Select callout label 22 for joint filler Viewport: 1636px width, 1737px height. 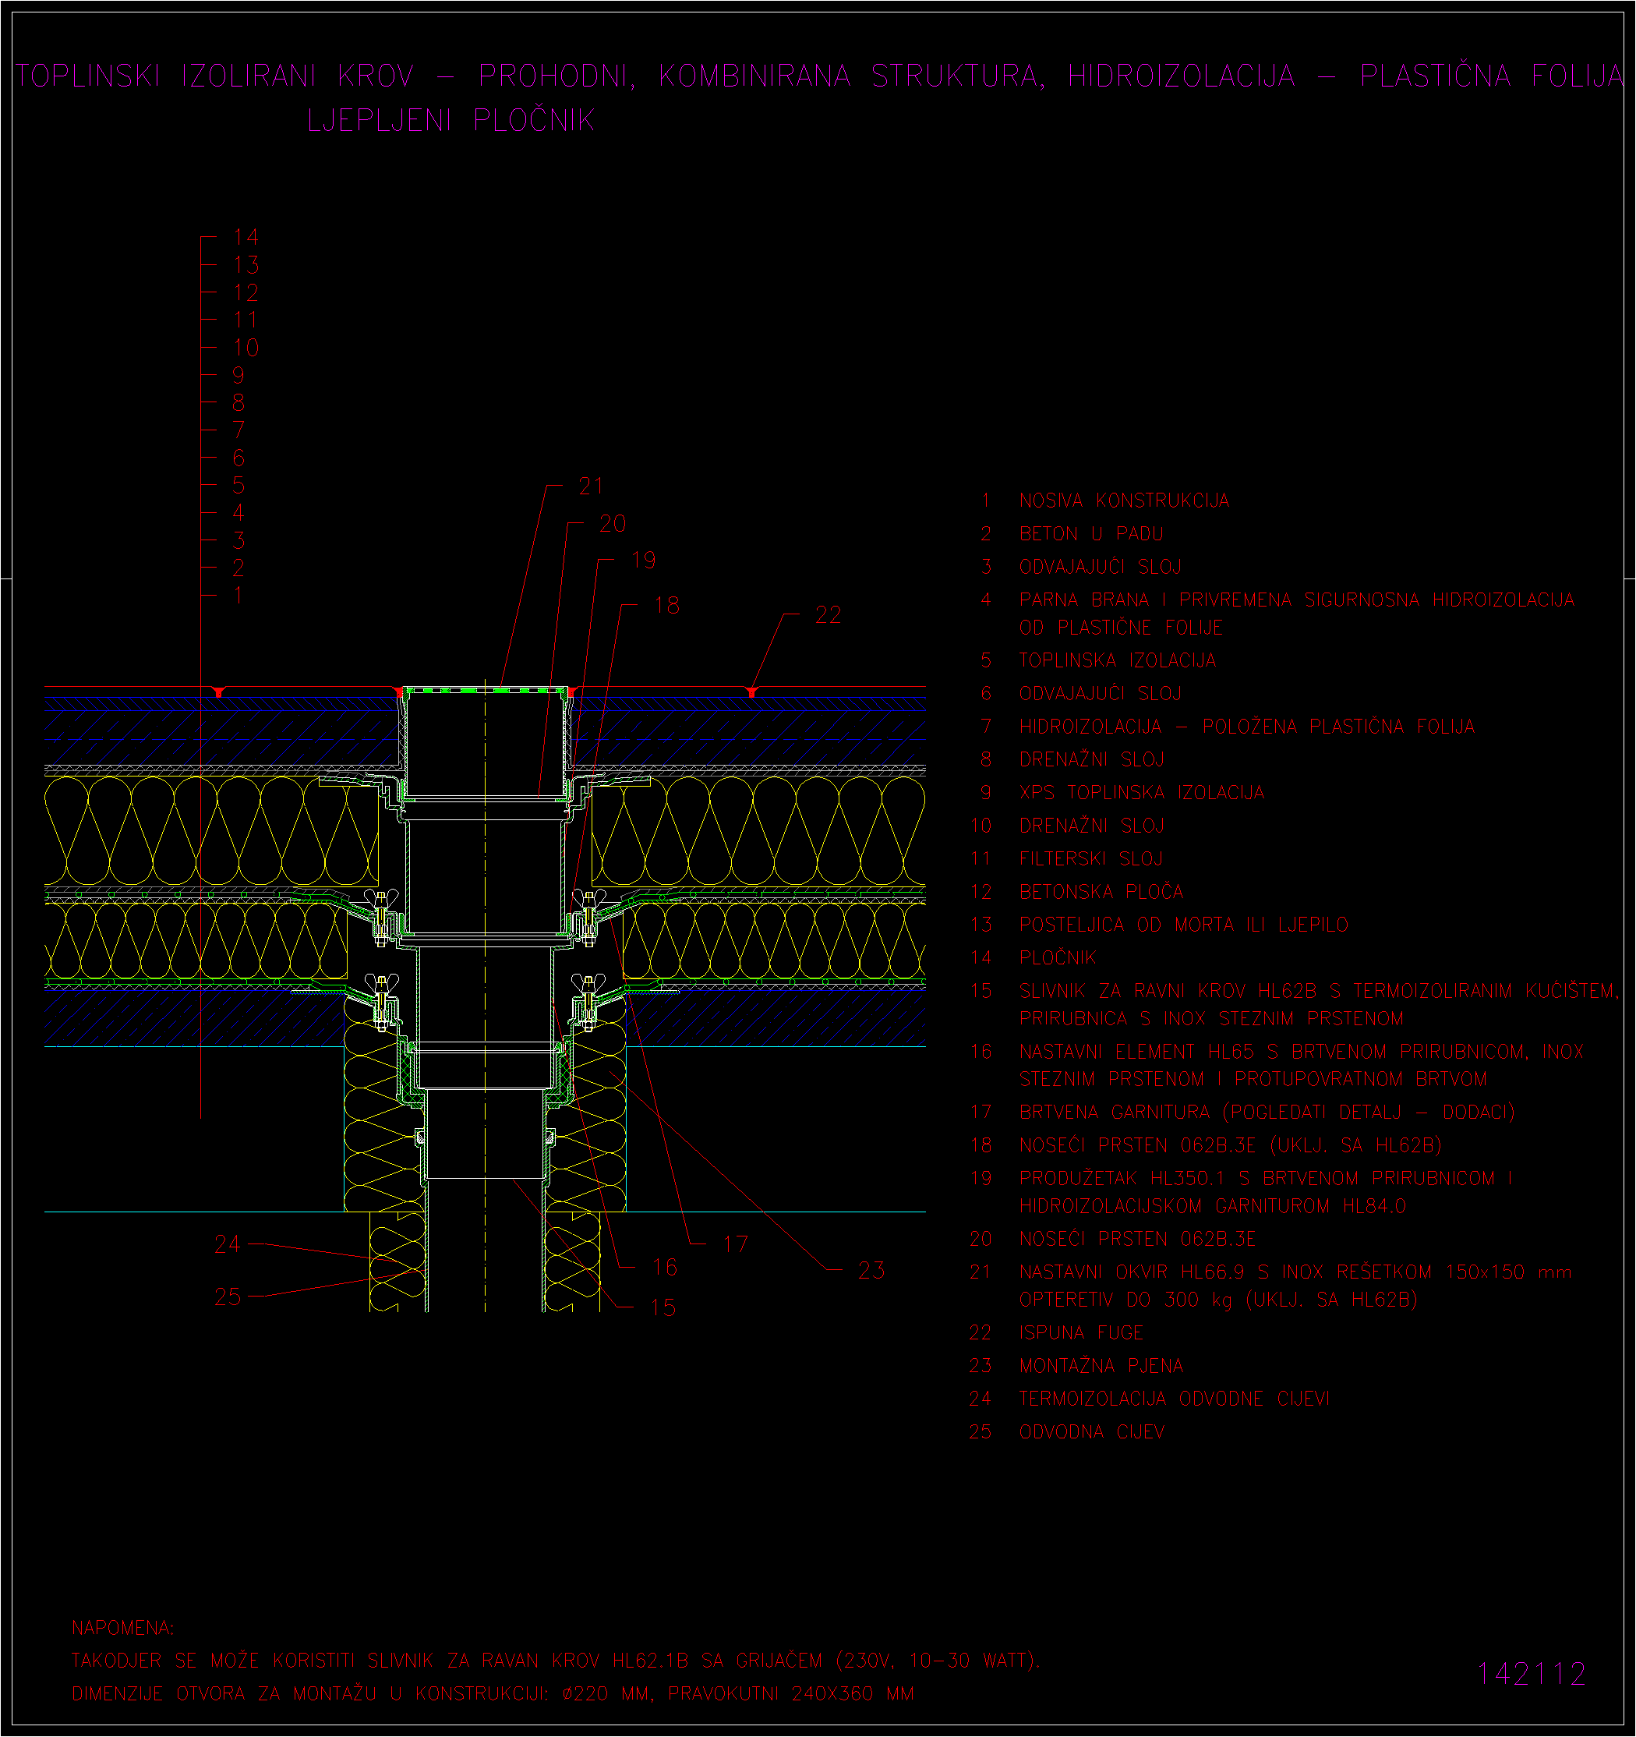click(828, 615)
